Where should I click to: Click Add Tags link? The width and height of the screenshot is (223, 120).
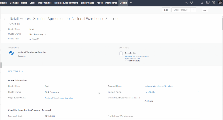16,24
